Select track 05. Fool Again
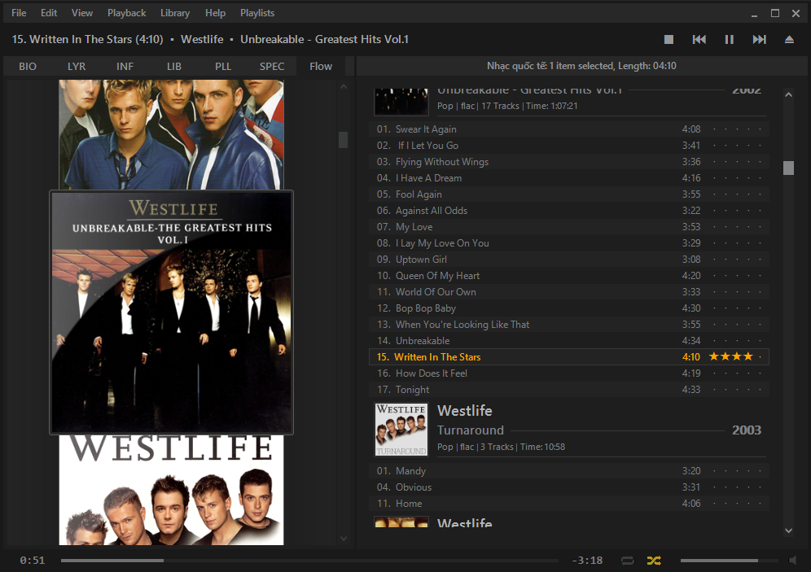 [569, 194]
